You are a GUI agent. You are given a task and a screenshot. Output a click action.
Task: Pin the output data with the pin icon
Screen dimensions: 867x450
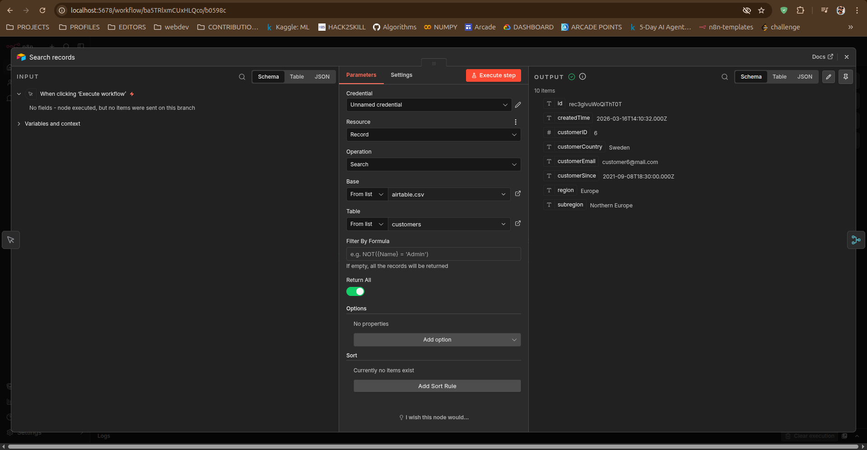(846, 77)
